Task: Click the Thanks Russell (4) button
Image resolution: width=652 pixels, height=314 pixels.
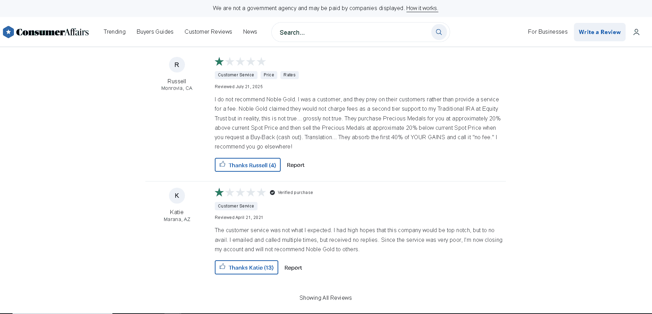Action: [x=248, y=165]
